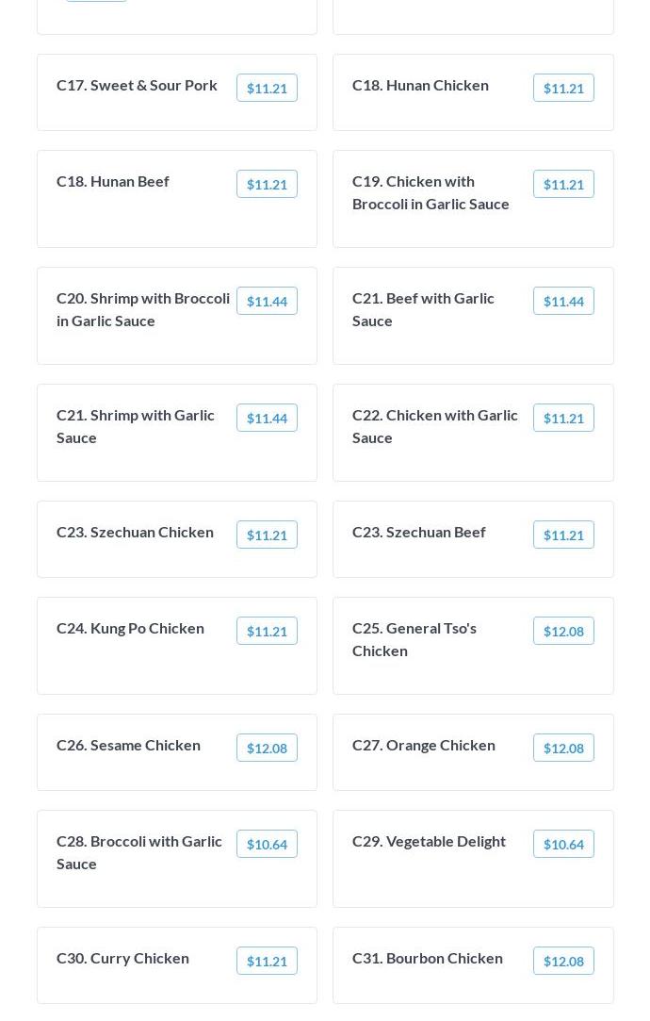The height and width of the screenshot is (1021, 650).
Task: Select C21. Shrimp with Garlic Sauce title
Action: (136, 426)
